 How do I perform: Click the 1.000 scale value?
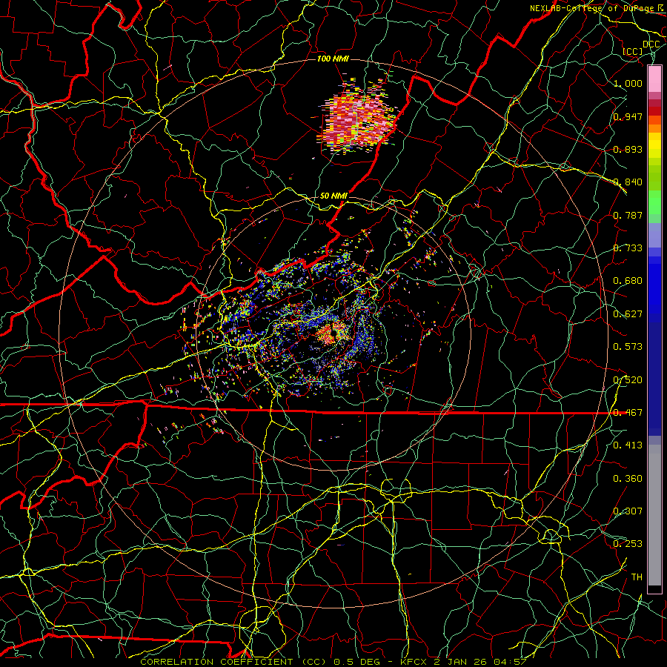click(628, 83)
